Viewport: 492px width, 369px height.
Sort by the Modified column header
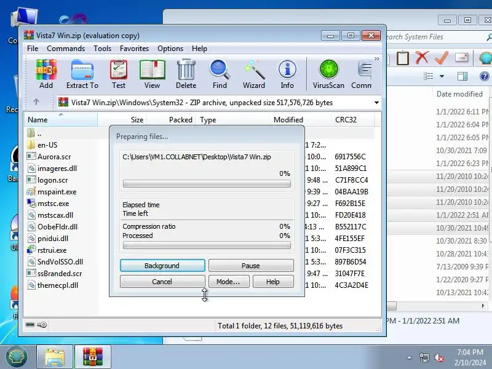(300, 119)
